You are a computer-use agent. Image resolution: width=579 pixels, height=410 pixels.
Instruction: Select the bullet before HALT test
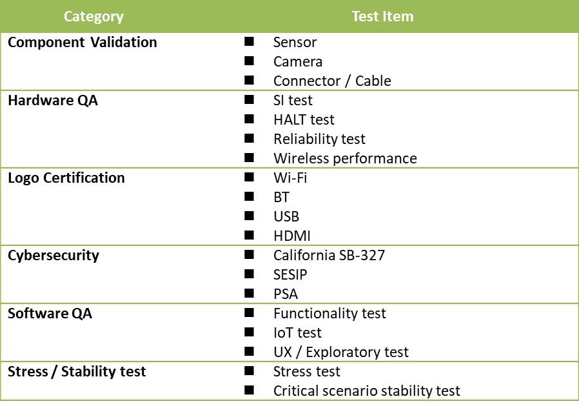(249, 119)
